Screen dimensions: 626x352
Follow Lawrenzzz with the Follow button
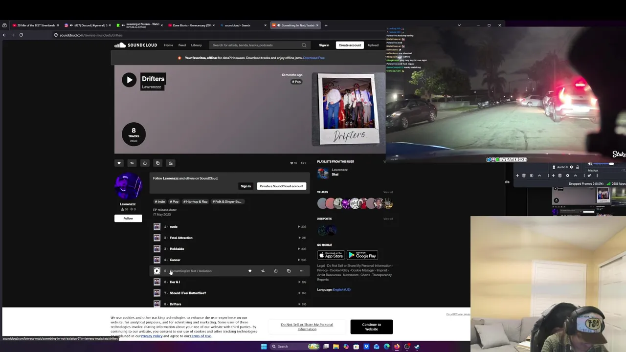pos(128,218)
